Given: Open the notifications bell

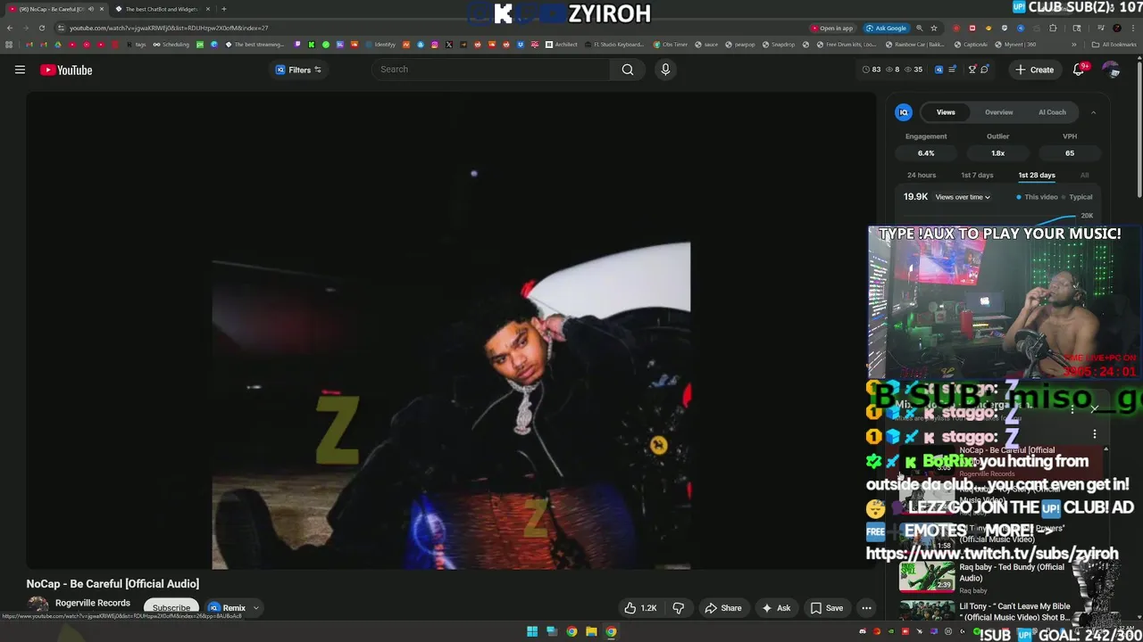Looking at the screenshot, I should point(1079,70).
